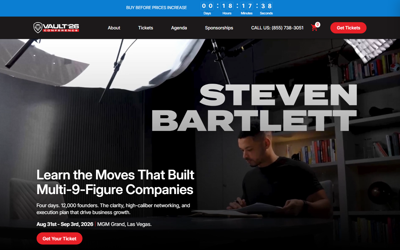400x250 pixels.
Task: Call the (855) 738-3051 phone link
Action: [277, 28]
